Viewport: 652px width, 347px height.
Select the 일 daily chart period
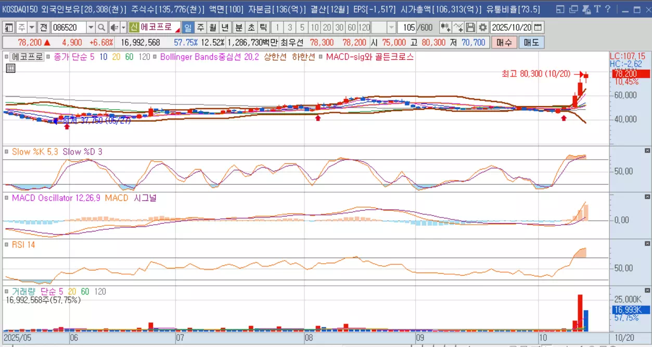pos(187,28)
